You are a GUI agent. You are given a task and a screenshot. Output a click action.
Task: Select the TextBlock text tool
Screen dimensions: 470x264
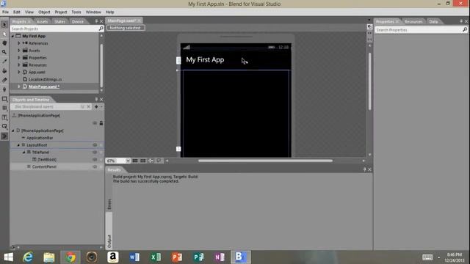[4, 117]
